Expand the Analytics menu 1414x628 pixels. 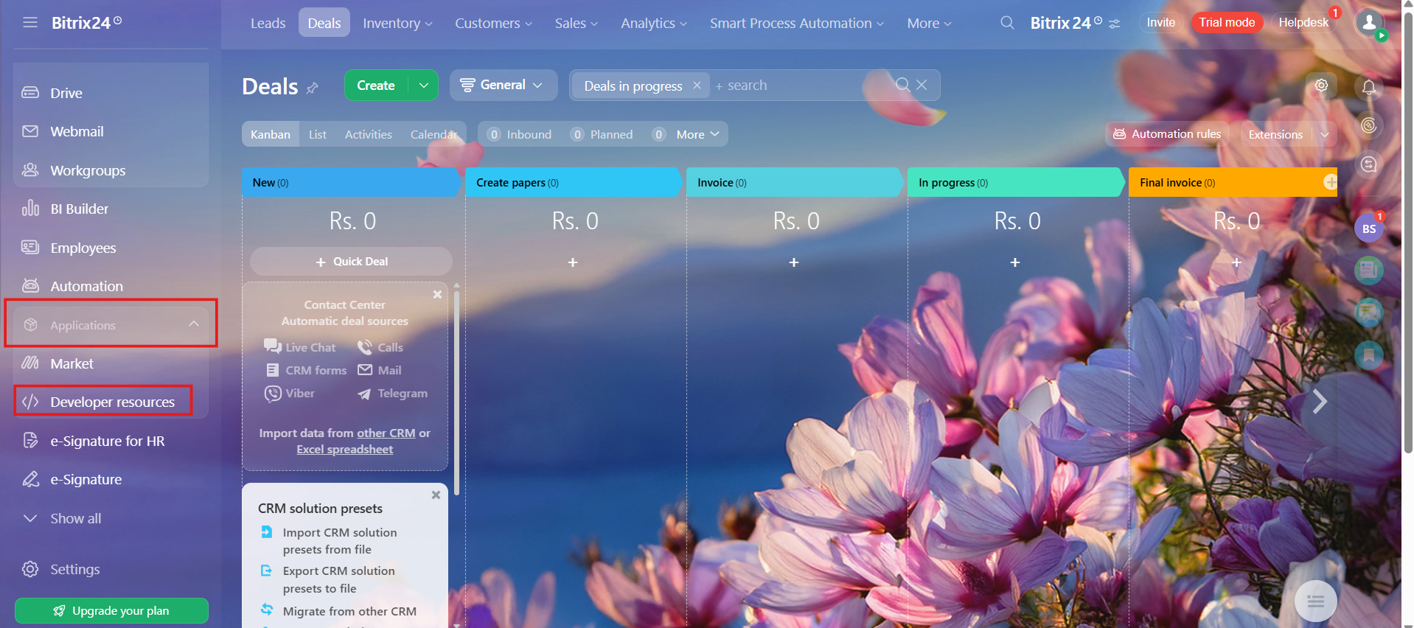click(x=654, y=24)
